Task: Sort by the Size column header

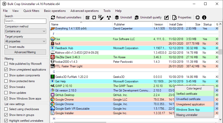Action: point(194,24)
